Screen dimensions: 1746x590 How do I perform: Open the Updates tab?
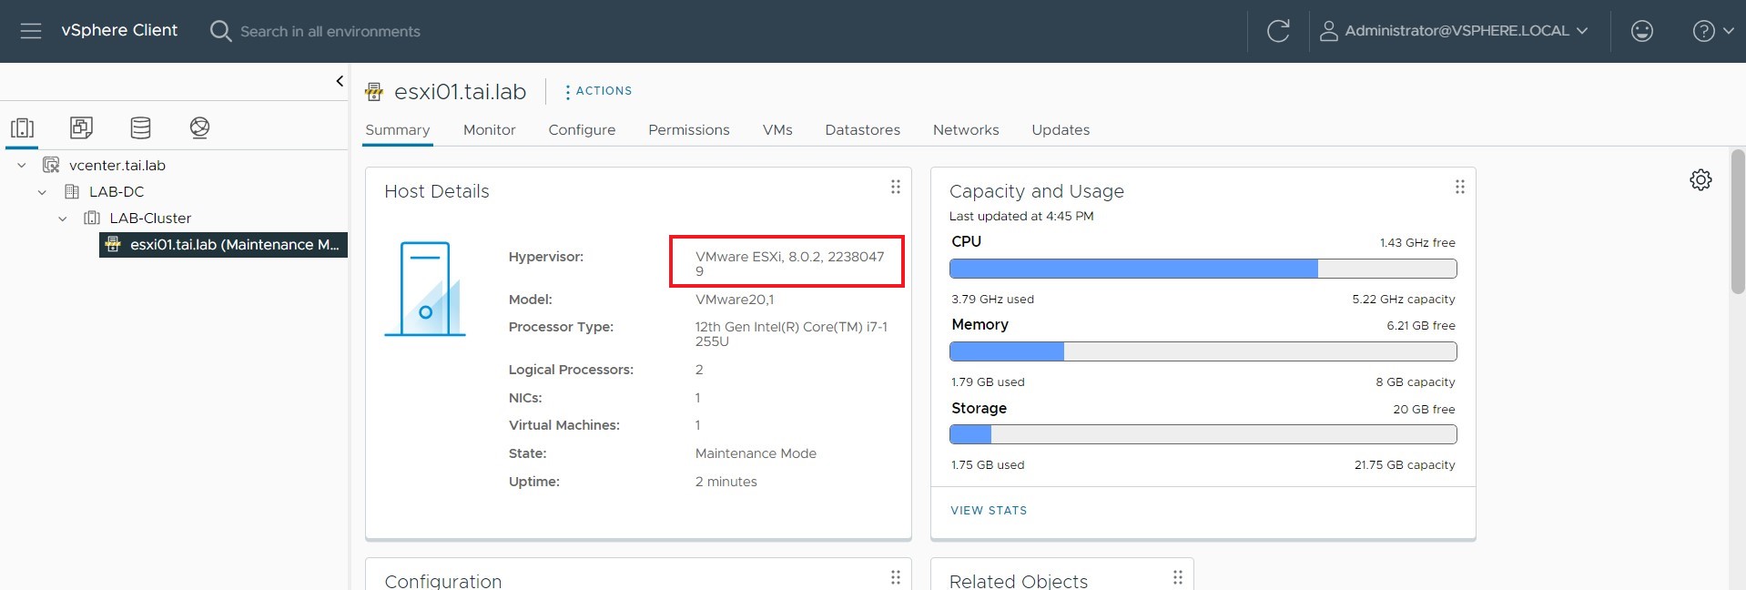click(1061, 130)
